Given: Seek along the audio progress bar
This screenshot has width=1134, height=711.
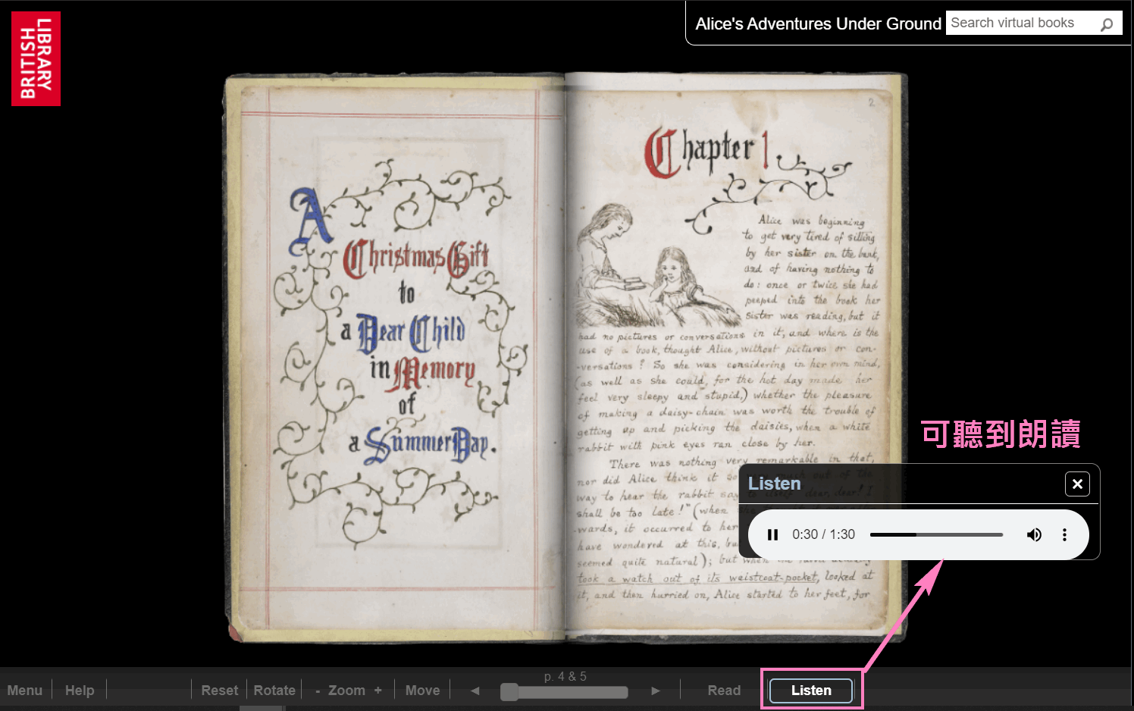Looking at the screenshot, I should click(x=936, y=534).
